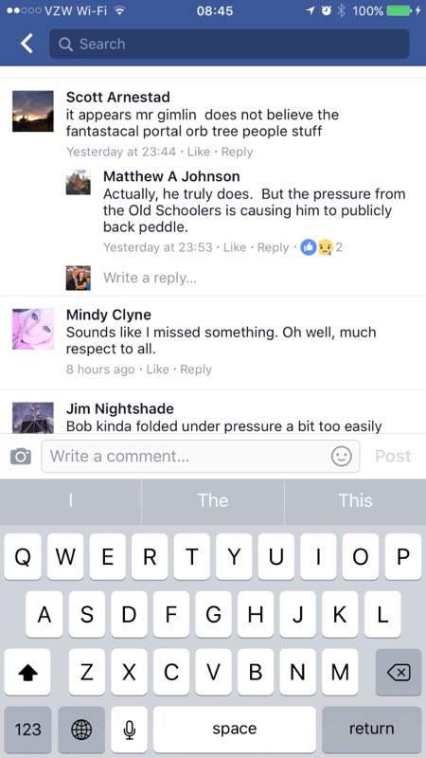Focus the Search field in the header
This screenshot has width=426, height=758.
(229, 44)
